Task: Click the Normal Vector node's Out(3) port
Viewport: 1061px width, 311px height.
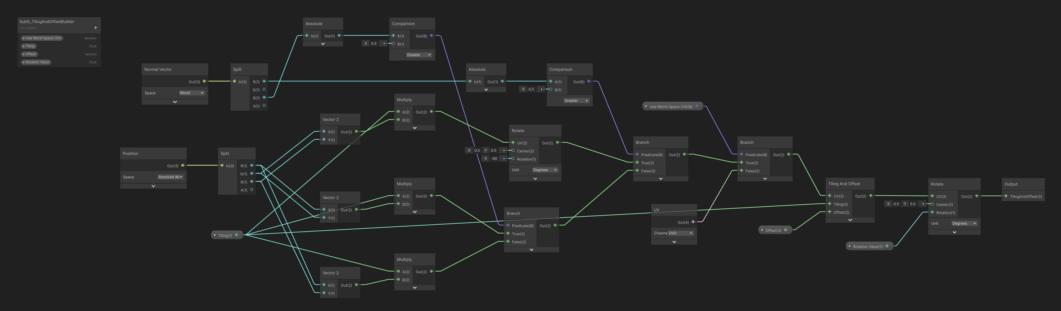Action: (204, 81)
